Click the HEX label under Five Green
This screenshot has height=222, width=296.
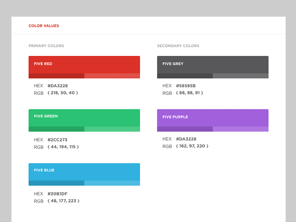tap(38, 140)
